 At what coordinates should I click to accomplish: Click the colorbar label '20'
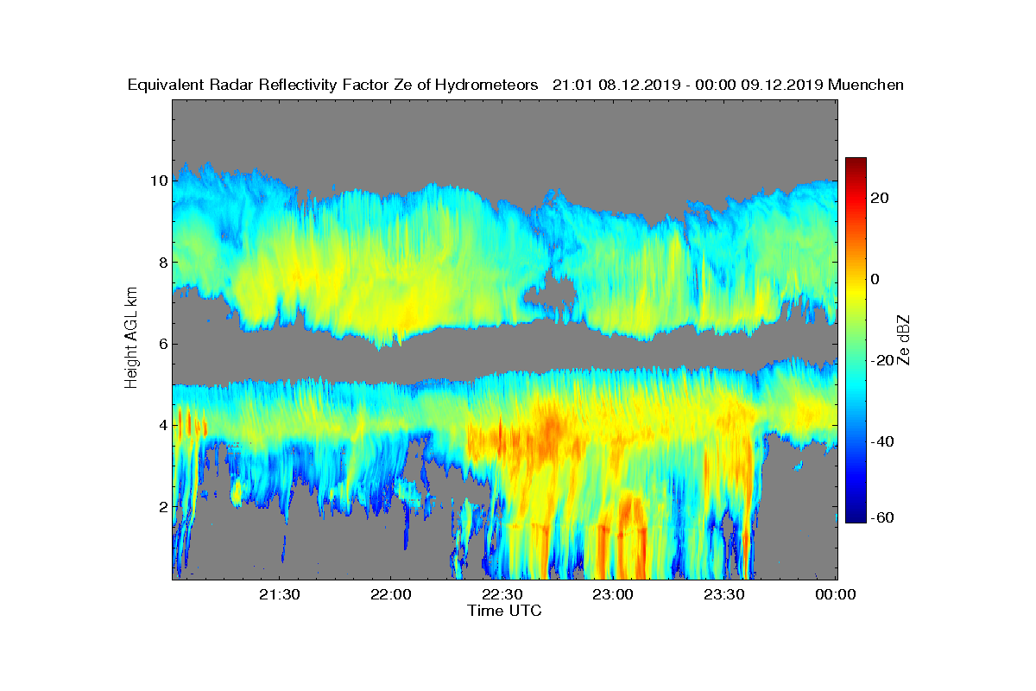tap(881, 198)
